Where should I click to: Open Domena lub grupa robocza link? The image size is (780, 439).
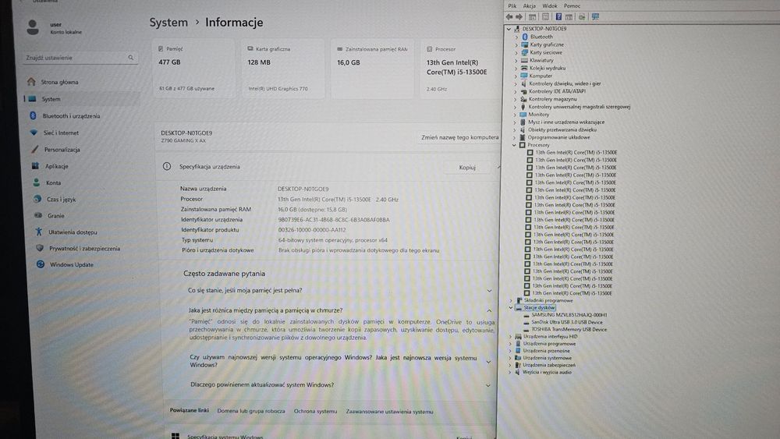click(251, 411)
